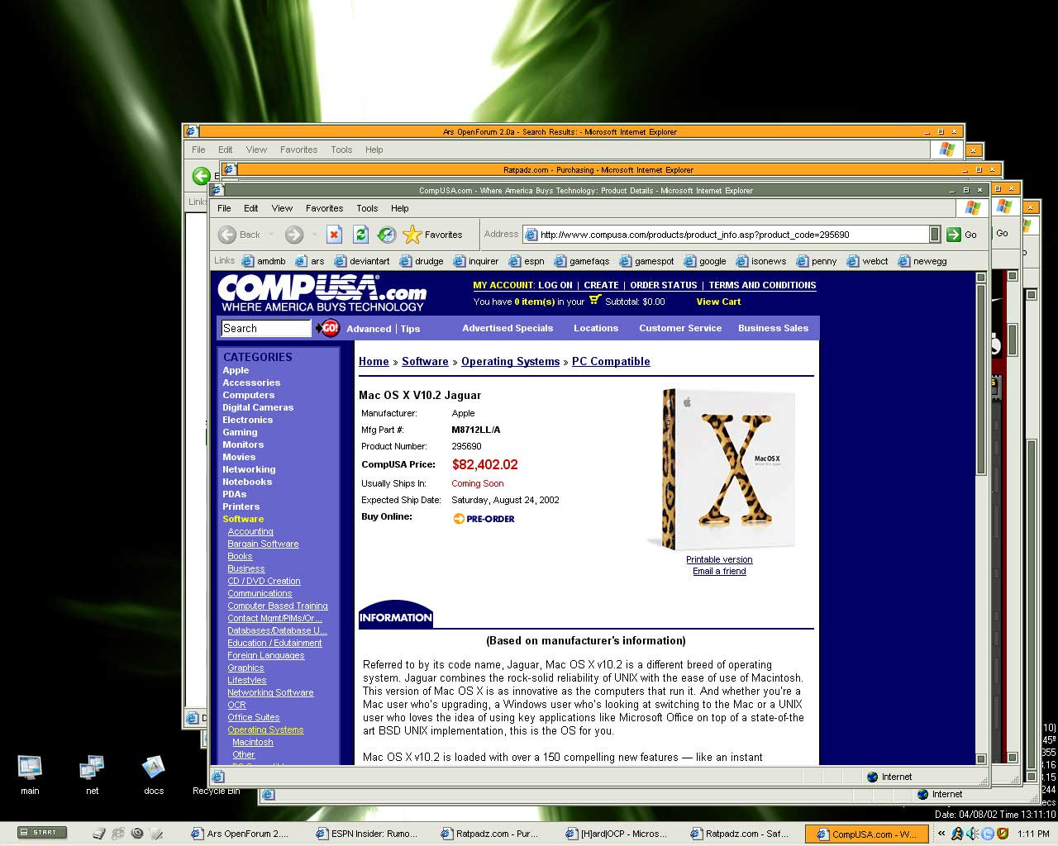The image size is (1058, 846).
Task: Click the View Cart link
Action: [718, 302]
